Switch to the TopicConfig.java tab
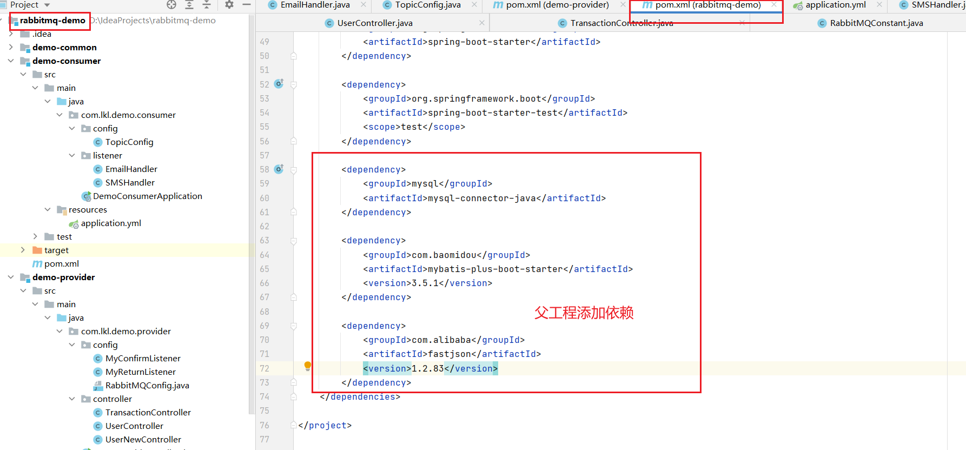966x450 pixels. (428, 5)
